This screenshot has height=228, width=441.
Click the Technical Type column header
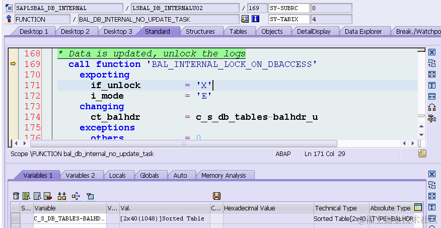pos(341,208)
